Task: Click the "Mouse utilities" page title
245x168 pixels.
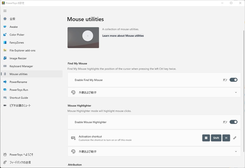Action: pos(85,19)
